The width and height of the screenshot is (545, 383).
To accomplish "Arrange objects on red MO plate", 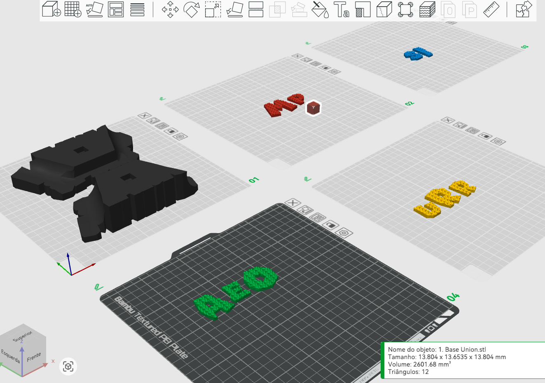I will [316, 63].
